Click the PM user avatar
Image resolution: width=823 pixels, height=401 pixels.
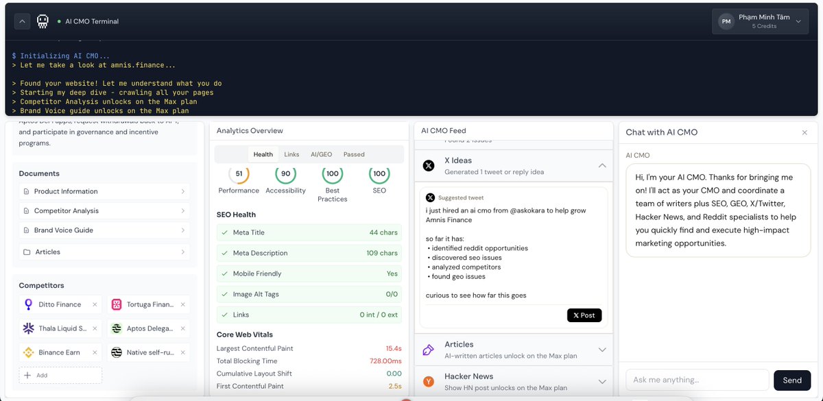point(726,22)
